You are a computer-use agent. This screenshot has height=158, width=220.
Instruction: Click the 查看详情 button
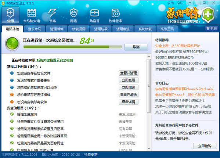pos(129,102)
